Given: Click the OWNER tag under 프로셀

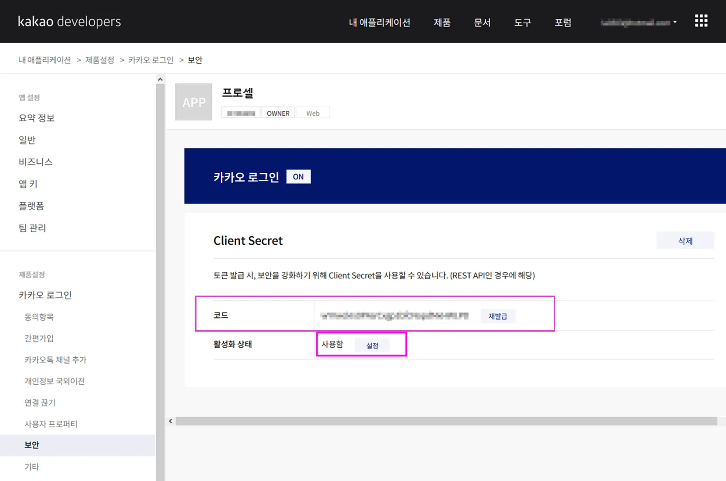Looking at the screenshot, I should [x=278, y=113].
